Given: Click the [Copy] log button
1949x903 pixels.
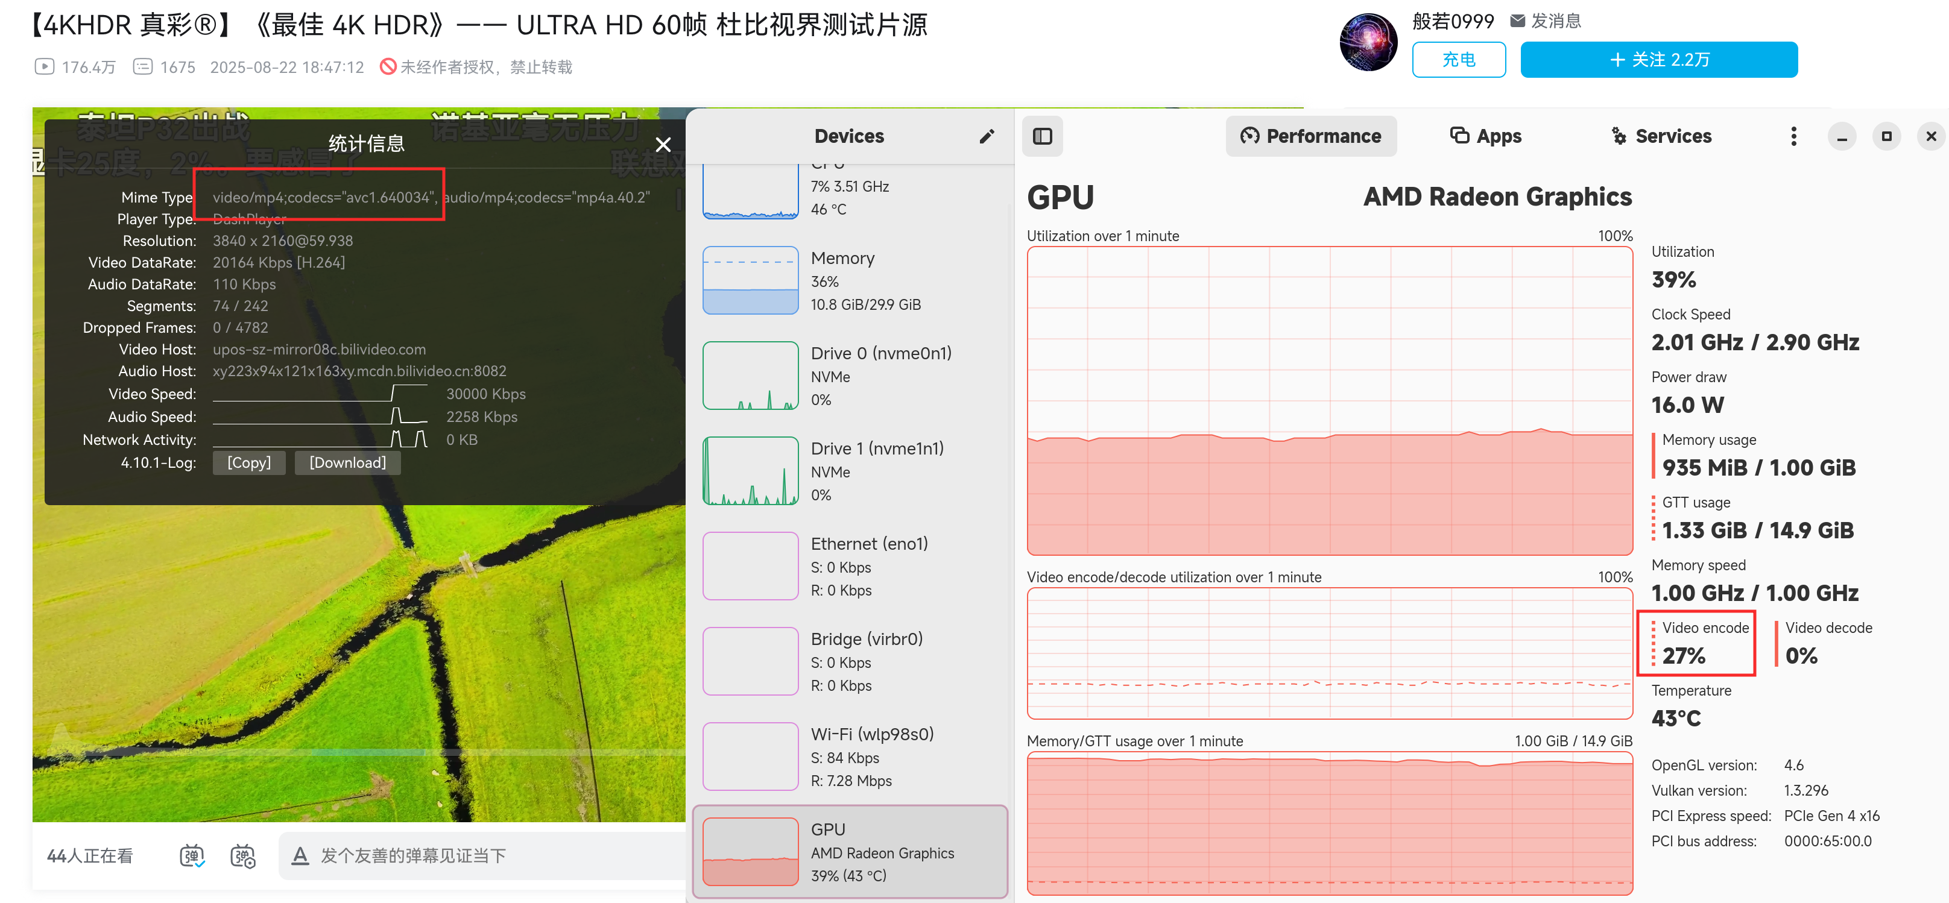Looking at the screenshot, I should pyautogui.click(x=249, y=462).
